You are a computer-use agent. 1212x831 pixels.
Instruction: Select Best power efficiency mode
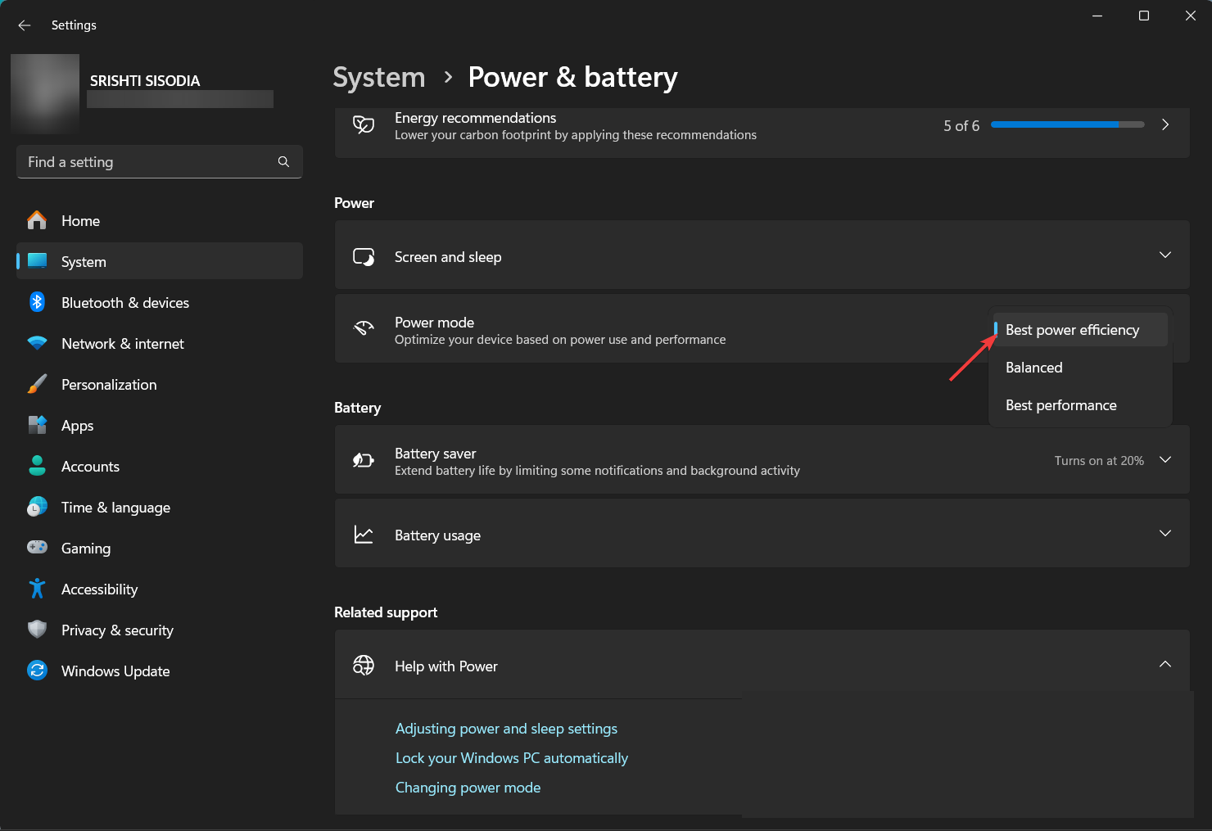1071,330
